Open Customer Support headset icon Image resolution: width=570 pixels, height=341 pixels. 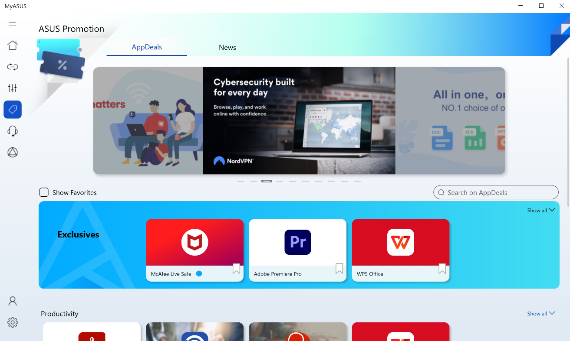pyautogui.click(x=13, y=131)
